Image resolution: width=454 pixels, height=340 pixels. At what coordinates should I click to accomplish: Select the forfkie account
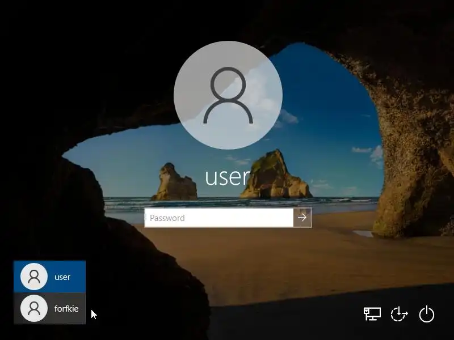point(49,308)
